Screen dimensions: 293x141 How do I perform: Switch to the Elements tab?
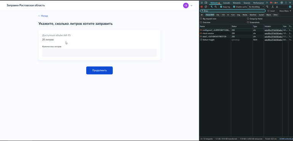tap(237, 3)
